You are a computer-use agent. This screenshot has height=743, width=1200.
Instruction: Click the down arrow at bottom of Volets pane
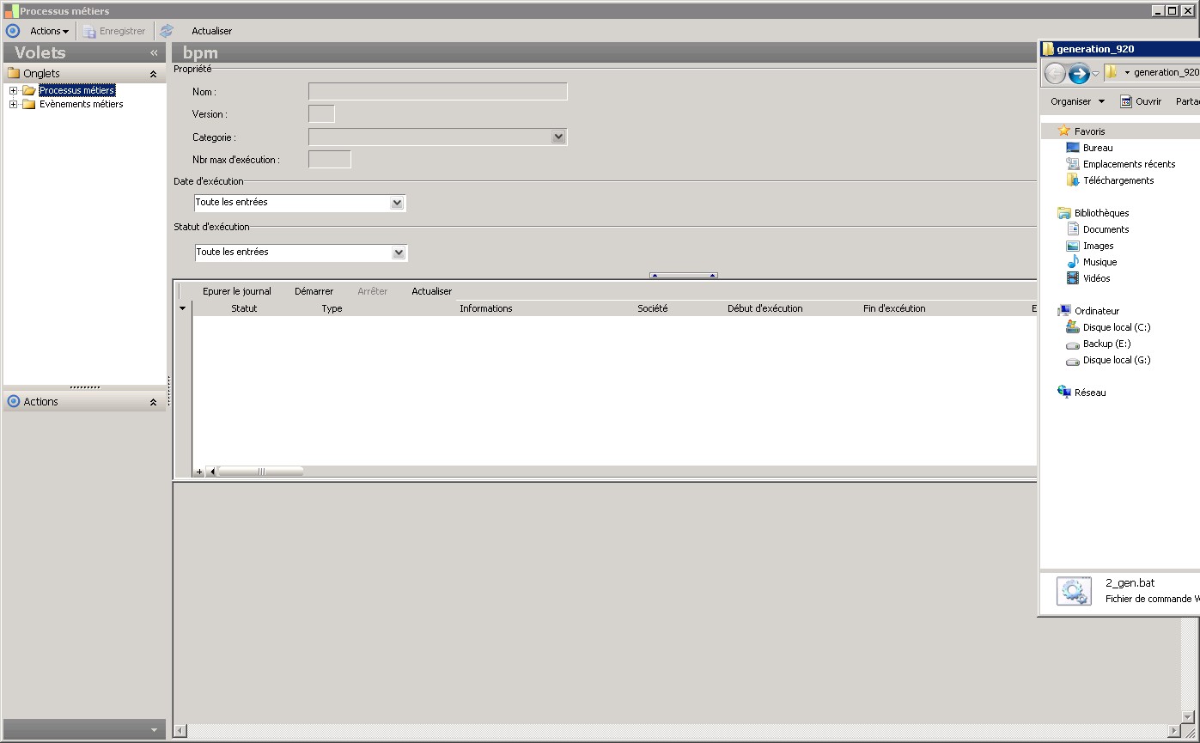tap(154, 730)
